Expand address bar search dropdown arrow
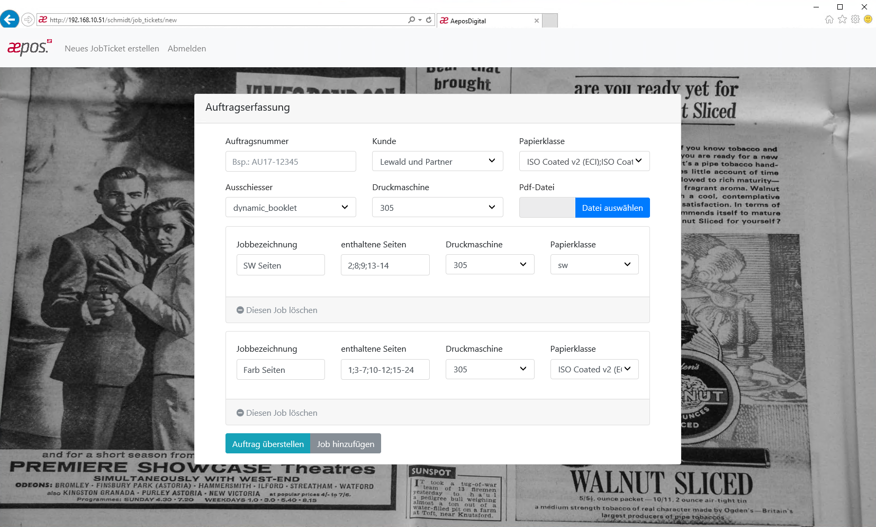The height and width of the screenshot is (527, 876). point(420,20)
